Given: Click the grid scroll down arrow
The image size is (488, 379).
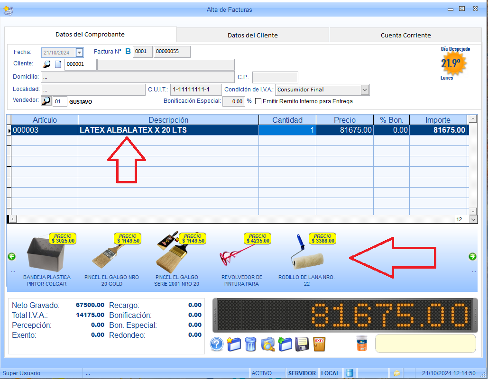Looking at the screenshot, I should 473,211.
